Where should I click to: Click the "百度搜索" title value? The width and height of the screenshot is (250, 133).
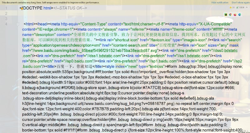[167, 45]
